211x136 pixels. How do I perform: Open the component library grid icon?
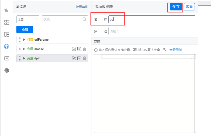(x=7, y=22)
